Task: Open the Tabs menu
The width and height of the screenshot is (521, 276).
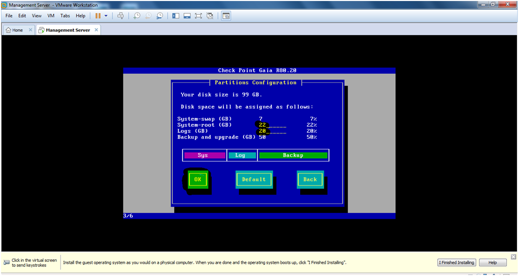Action: click(65, 16)
